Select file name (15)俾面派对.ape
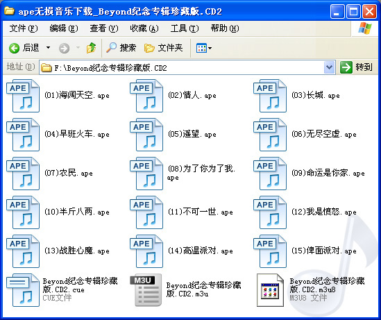 click(x=324, y=251)
